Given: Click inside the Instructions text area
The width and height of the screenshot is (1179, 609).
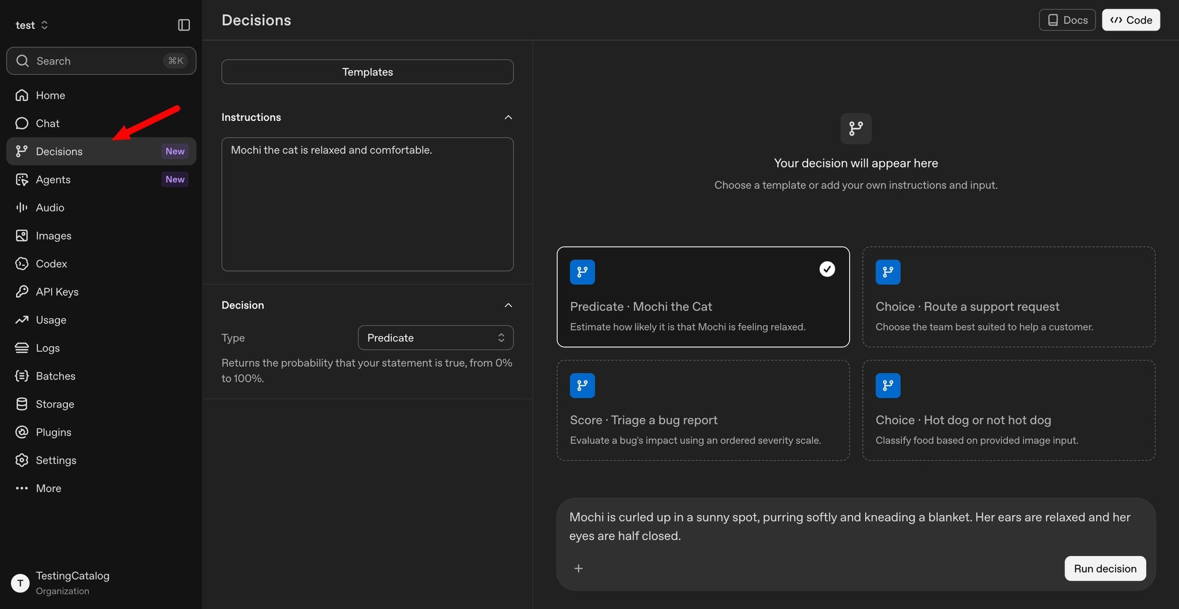Looking at the screenshot, I should pyautogui.click(x=367, y=204).
